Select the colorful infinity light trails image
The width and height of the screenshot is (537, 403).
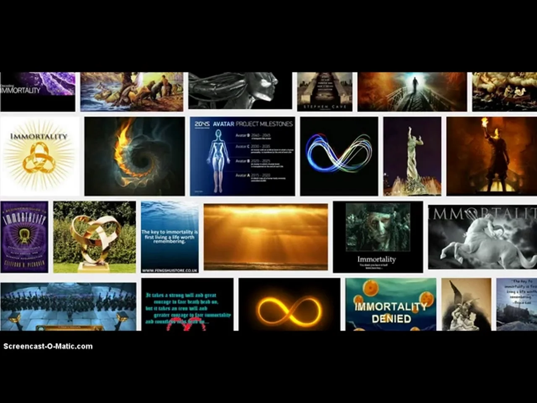339,156
